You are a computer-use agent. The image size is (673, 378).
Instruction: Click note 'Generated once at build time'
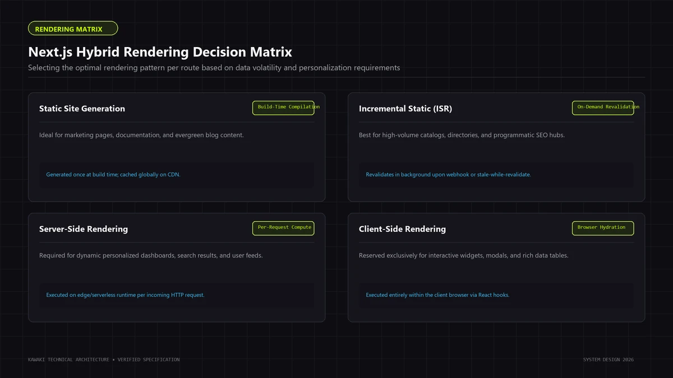pyautogui.click(x=113, y=175)
